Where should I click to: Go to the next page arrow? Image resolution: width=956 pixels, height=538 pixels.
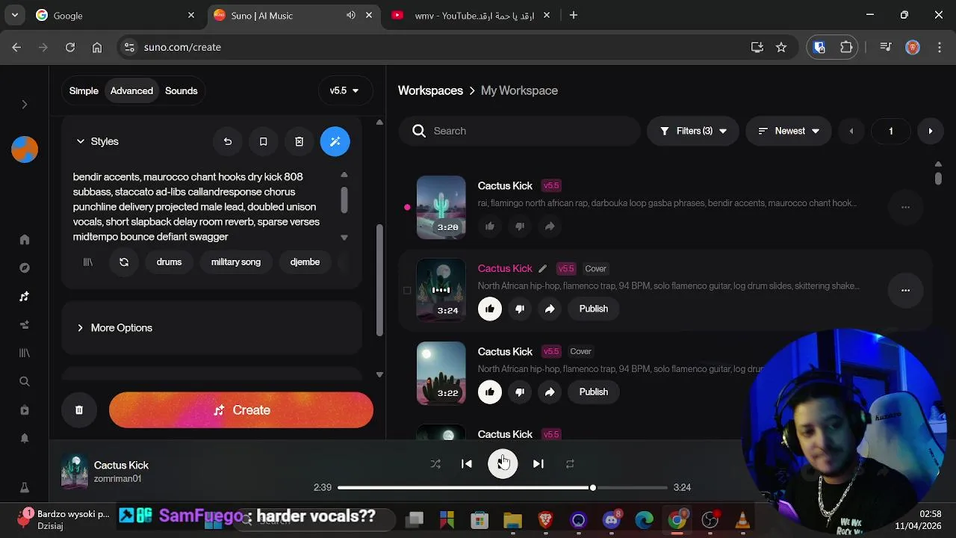[930, 131]
